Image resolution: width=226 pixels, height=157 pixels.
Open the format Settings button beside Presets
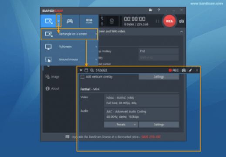tap(159, 125)
